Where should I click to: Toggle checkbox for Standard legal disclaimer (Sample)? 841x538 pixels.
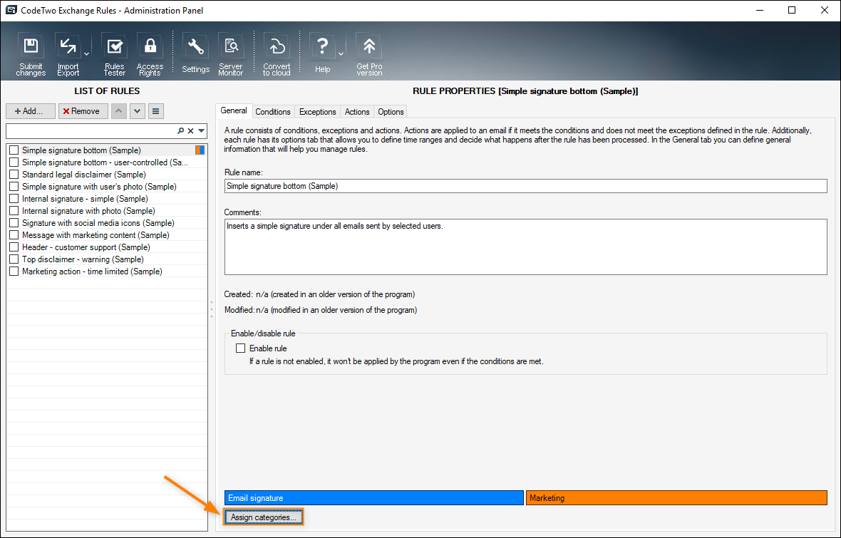[x=14, y=175]
